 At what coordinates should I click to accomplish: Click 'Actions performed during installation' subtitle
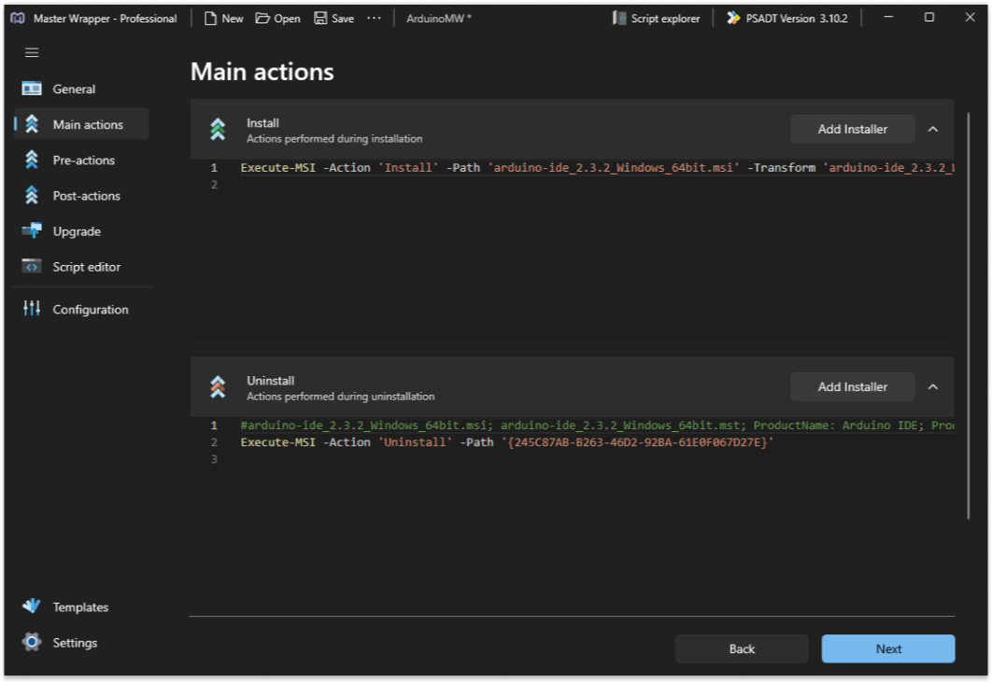click(334, 138)
